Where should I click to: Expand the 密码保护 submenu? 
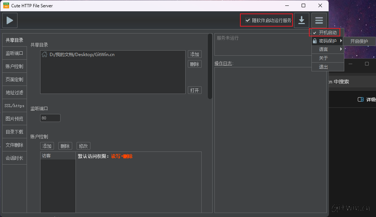click(327, 41)
